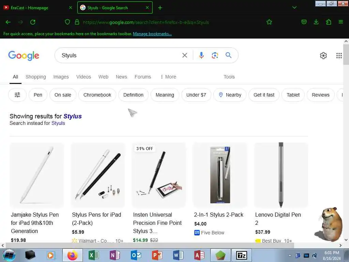Viewport: 349px width, 262px height.
Task: Show hidden system tray icons arrow
Action: tap(290, 256)
